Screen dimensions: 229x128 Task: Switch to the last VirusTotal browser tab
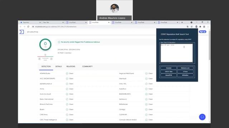167,22
